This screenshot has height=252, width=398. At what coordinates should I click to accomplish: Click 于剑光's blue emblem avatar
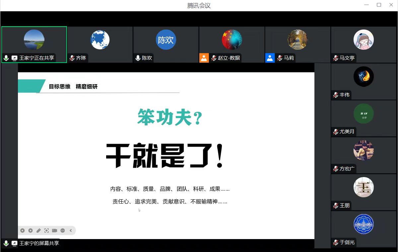pyautogui.click(x=364, y=224)
